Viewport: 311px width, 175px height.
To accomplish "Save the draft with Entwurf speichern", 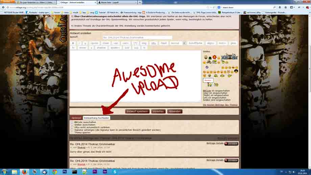I will (137, 111).
